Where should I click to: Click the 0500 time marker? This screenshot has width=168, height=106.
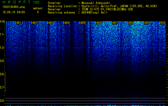162,23
